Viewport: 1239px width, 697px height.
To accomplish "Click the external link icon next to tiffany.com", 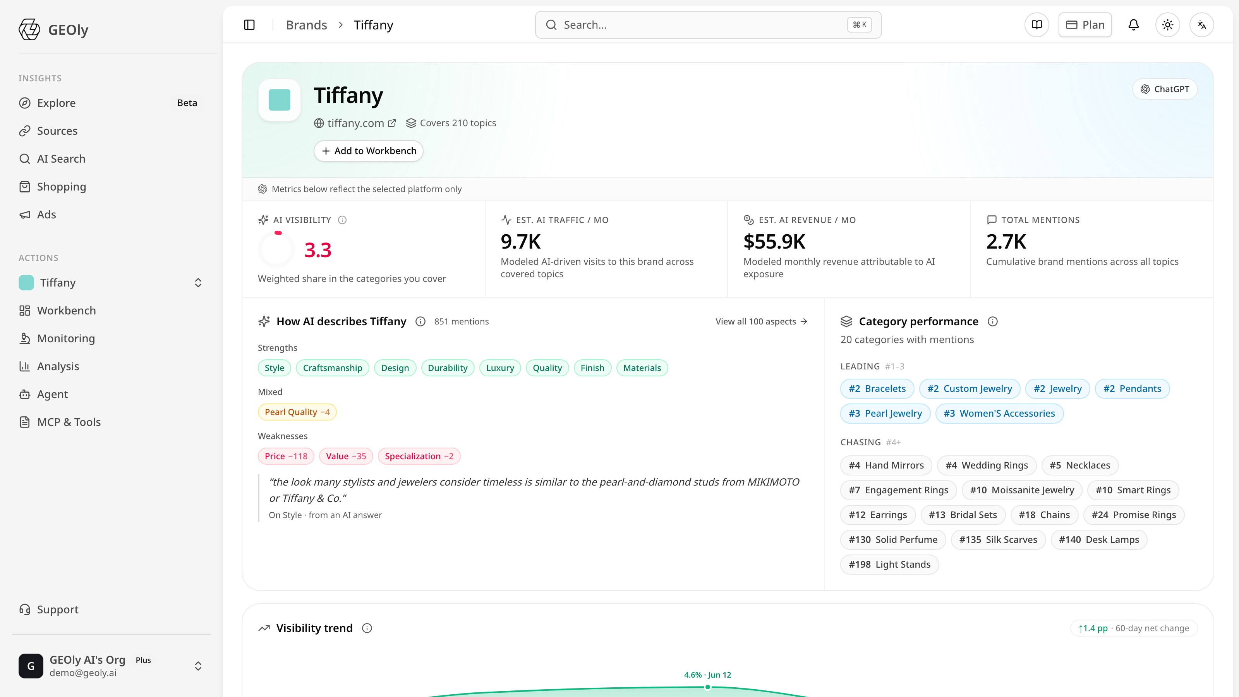I will point(392,123).
